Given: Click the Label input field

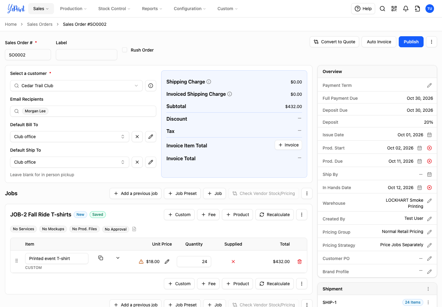Looking at the screenshot, I should click(x=87, y=55).
